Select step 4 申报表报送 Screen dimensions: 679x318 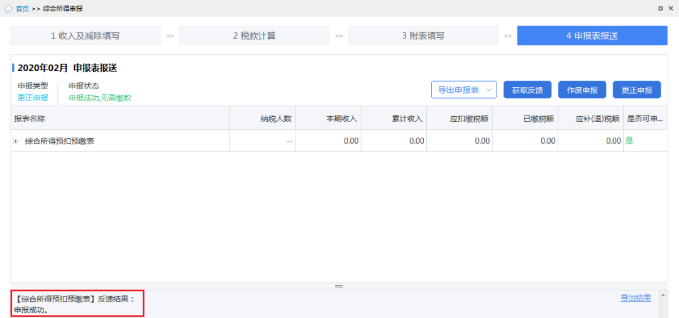[592, 35]
